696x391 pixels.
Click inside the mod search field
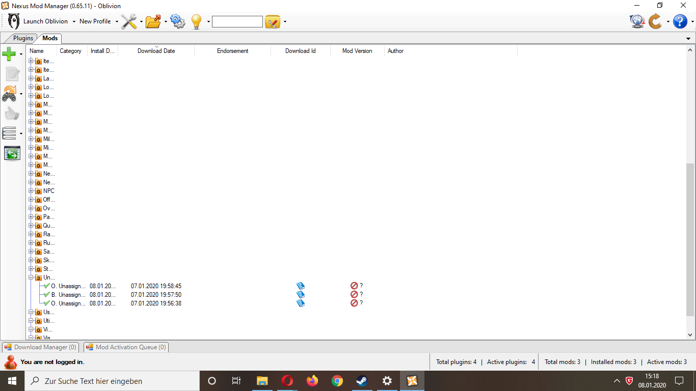[237, 21]
